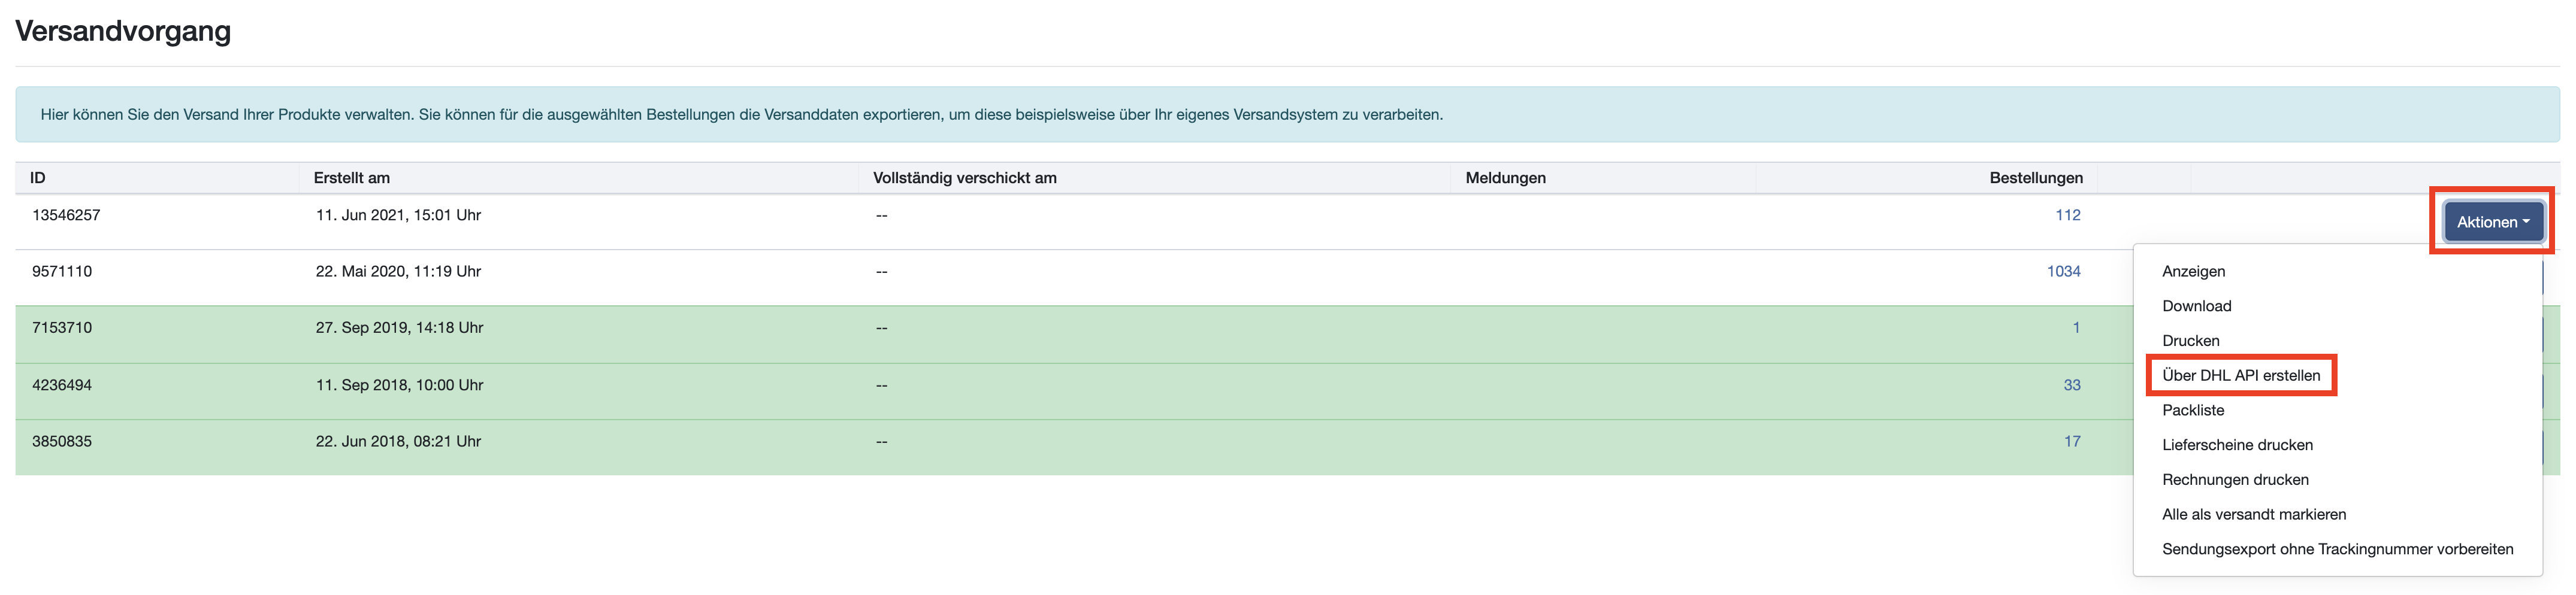Click the Bestellungen column header

2035,178
